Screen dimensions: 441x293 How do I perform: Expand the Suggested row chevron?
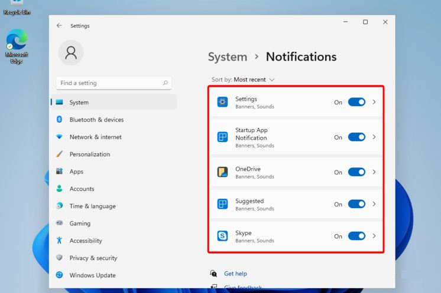(x=374, y=204)
